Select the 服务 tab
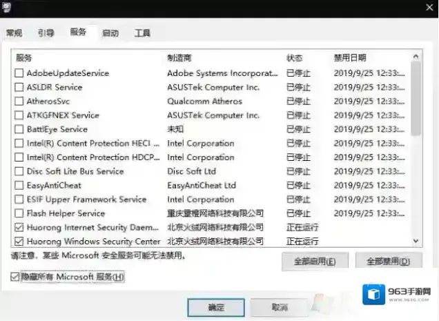 [x=78, y=32]
